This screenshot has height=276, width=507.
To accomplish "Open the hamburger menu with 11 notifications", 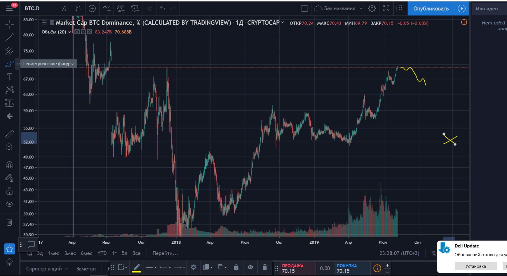I will (10, 8).
